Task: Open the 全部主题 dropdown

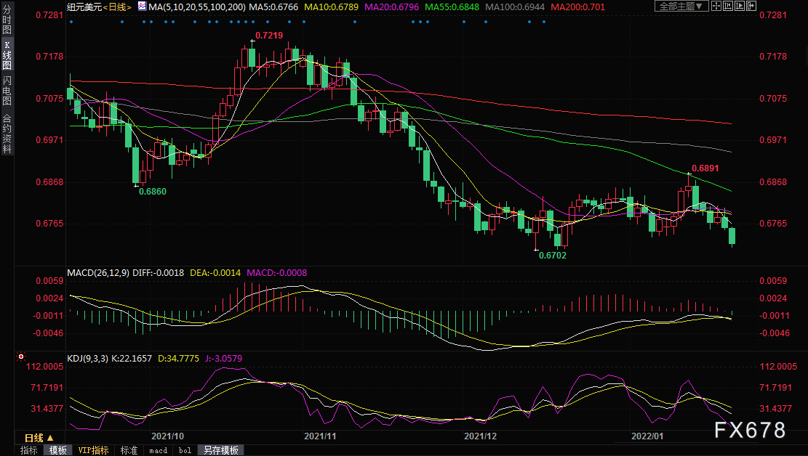Action: point(681,6)
